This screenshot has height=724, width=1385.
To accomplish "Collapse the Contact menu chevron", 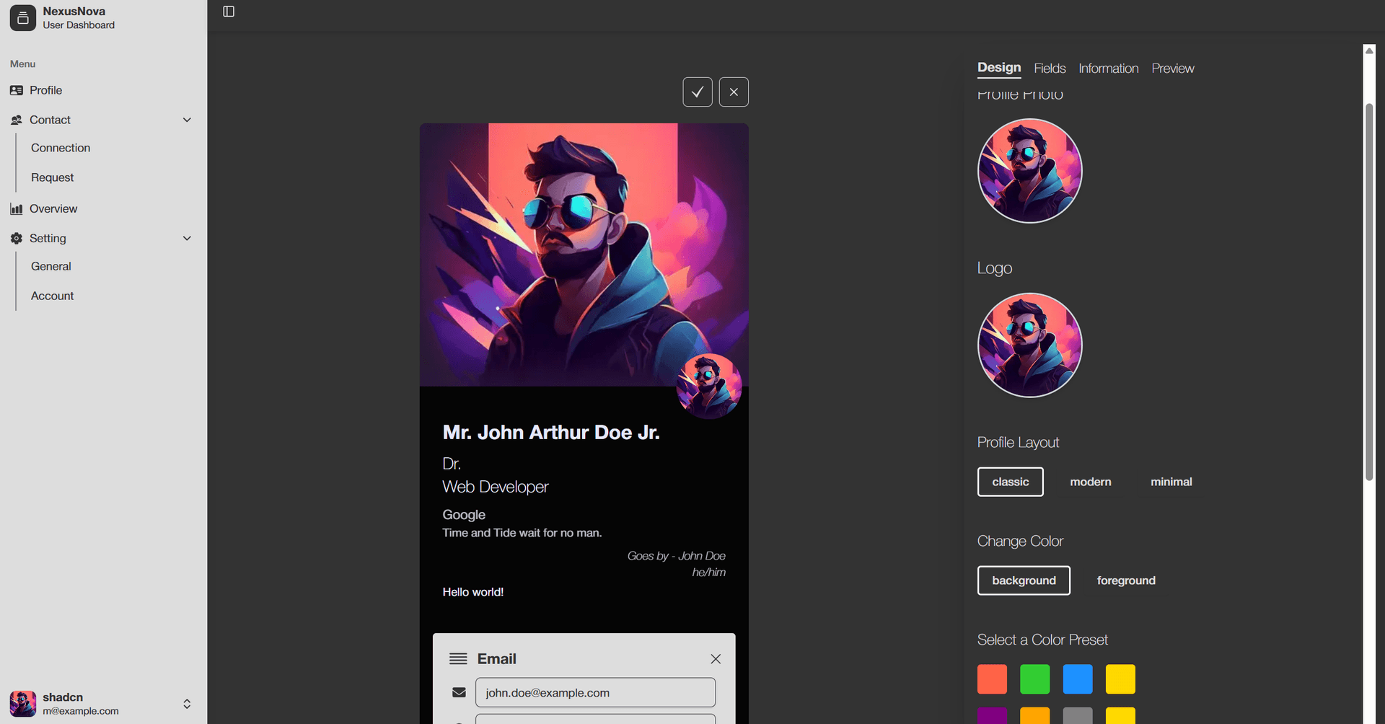I will coord(187,120).
